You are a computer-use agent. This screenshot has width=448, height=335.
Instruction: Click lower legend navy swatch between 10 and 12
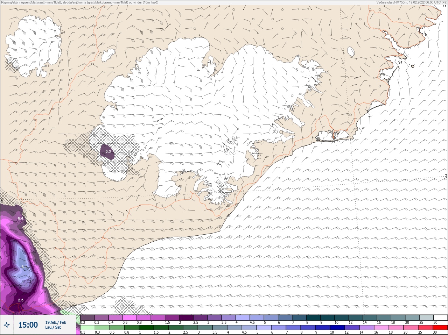pos(337,328)
